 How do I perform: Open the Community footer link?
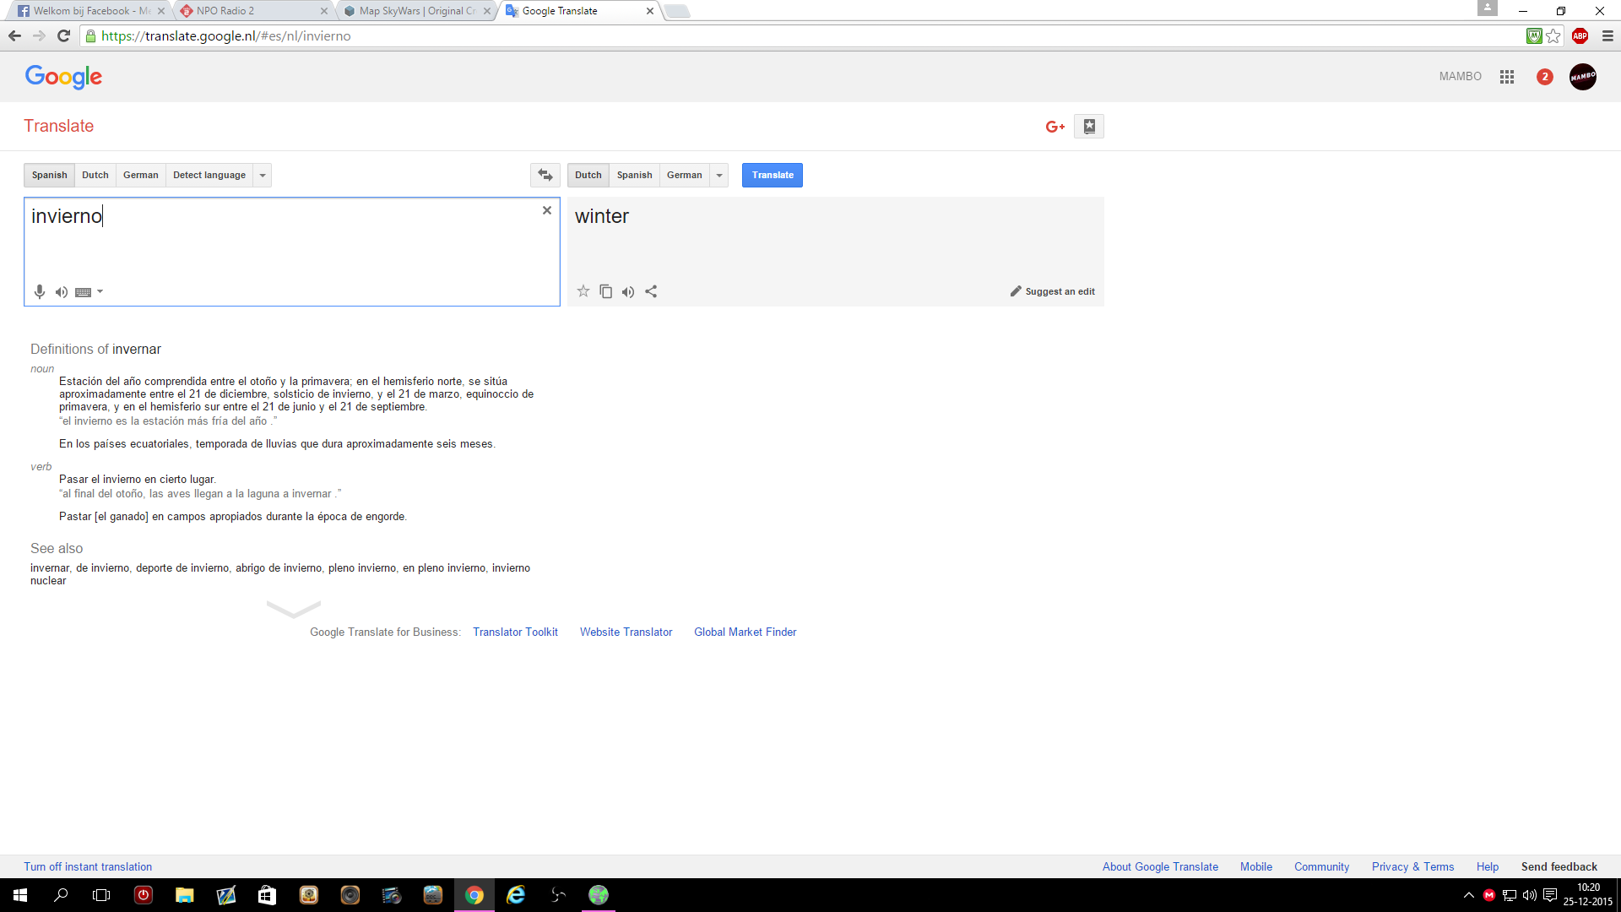click(x=1321, y=866)
